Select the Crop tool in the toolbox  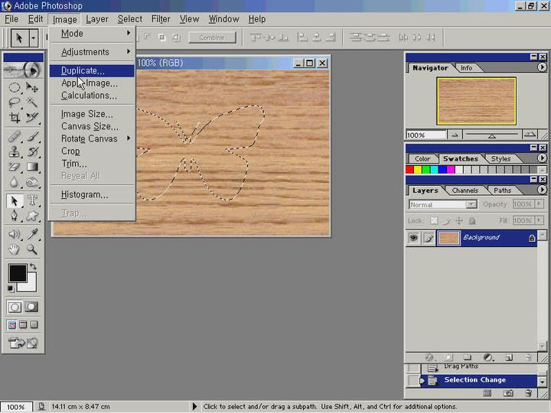point(15,117)
